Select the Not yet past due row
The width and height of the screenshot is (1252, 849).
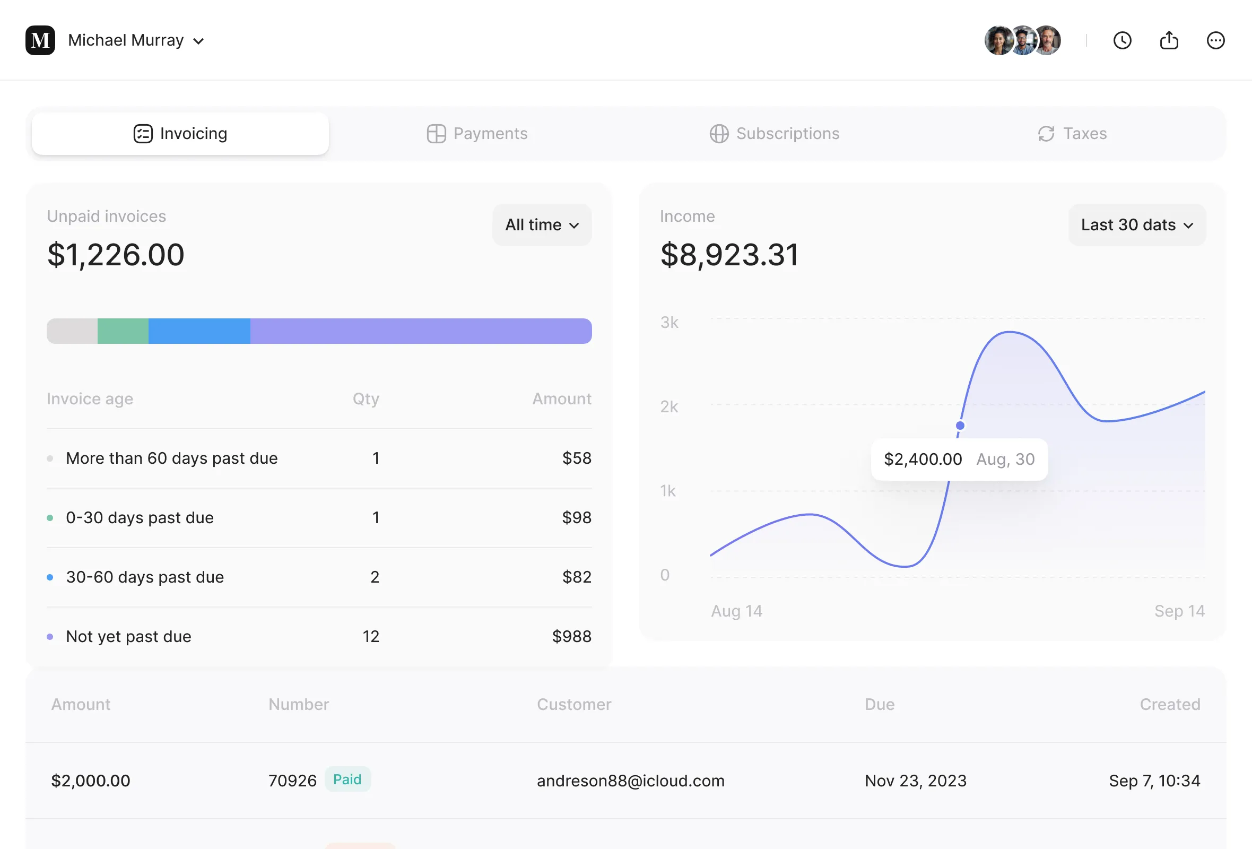click(x=319, y=636)
